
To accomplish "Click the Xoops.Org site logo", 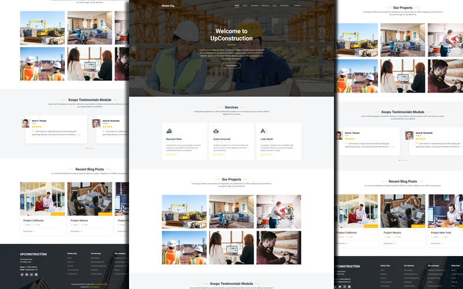I will [x=169, y=5].
